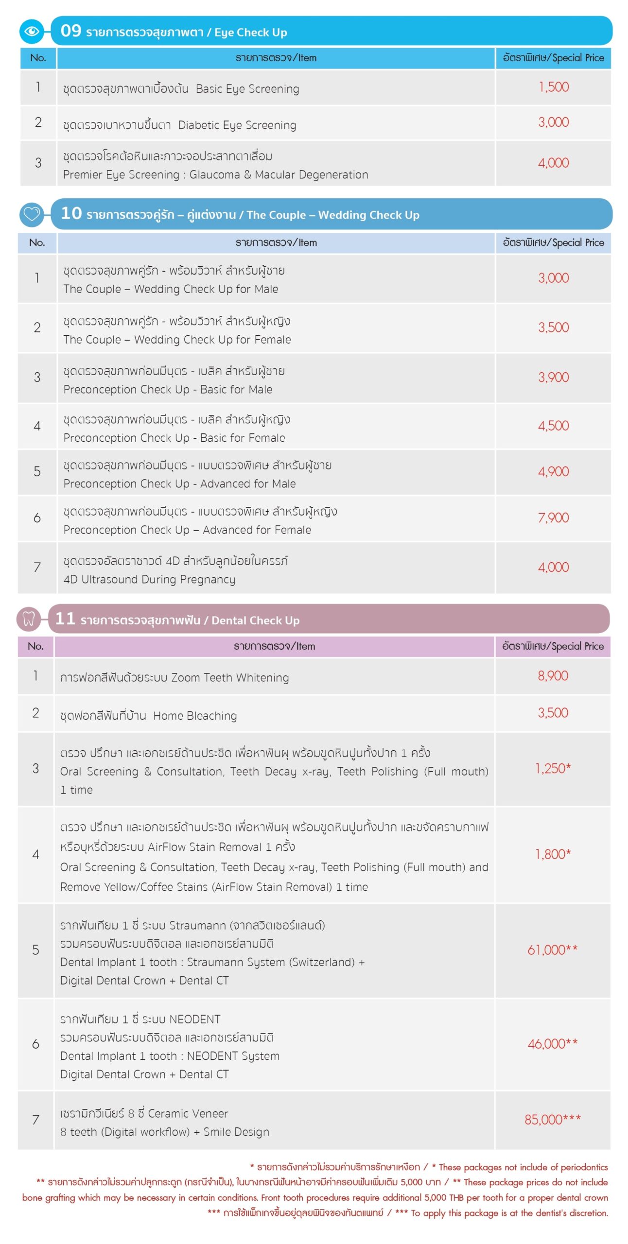Open Premier Eye Screening Glaucoma item

tap(215, 165)
